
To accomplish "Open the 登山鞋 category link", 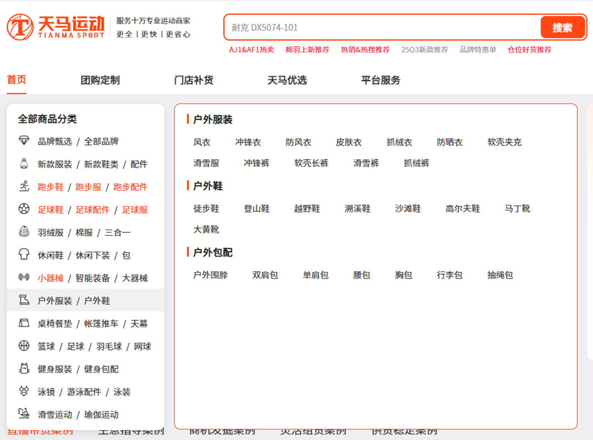I will click(x=256, y=208).
